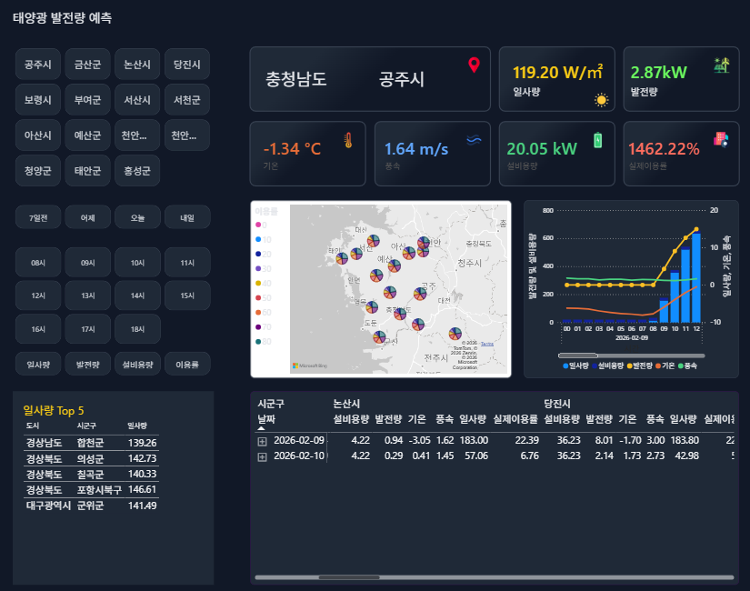Select the light blue 10 legend dot
This screenshot has height=591, width=750.
point(258,239)
